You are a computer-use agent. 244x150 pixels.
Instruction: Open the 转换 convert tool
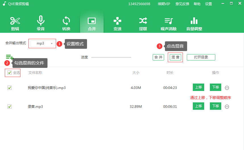click(66, 23)
